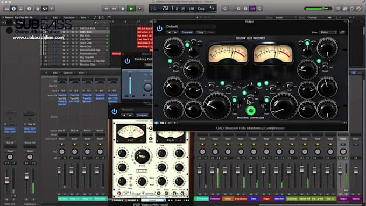This screenshot has width=366, height=206.
Task: Open the Mixer view icon in toolbar
Action: click(44, 9)
